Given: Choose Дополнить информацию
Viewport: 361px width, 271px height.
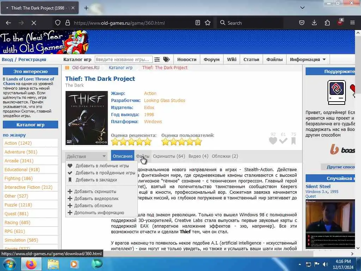Looking at the screenshot, I should pos(99,213).
